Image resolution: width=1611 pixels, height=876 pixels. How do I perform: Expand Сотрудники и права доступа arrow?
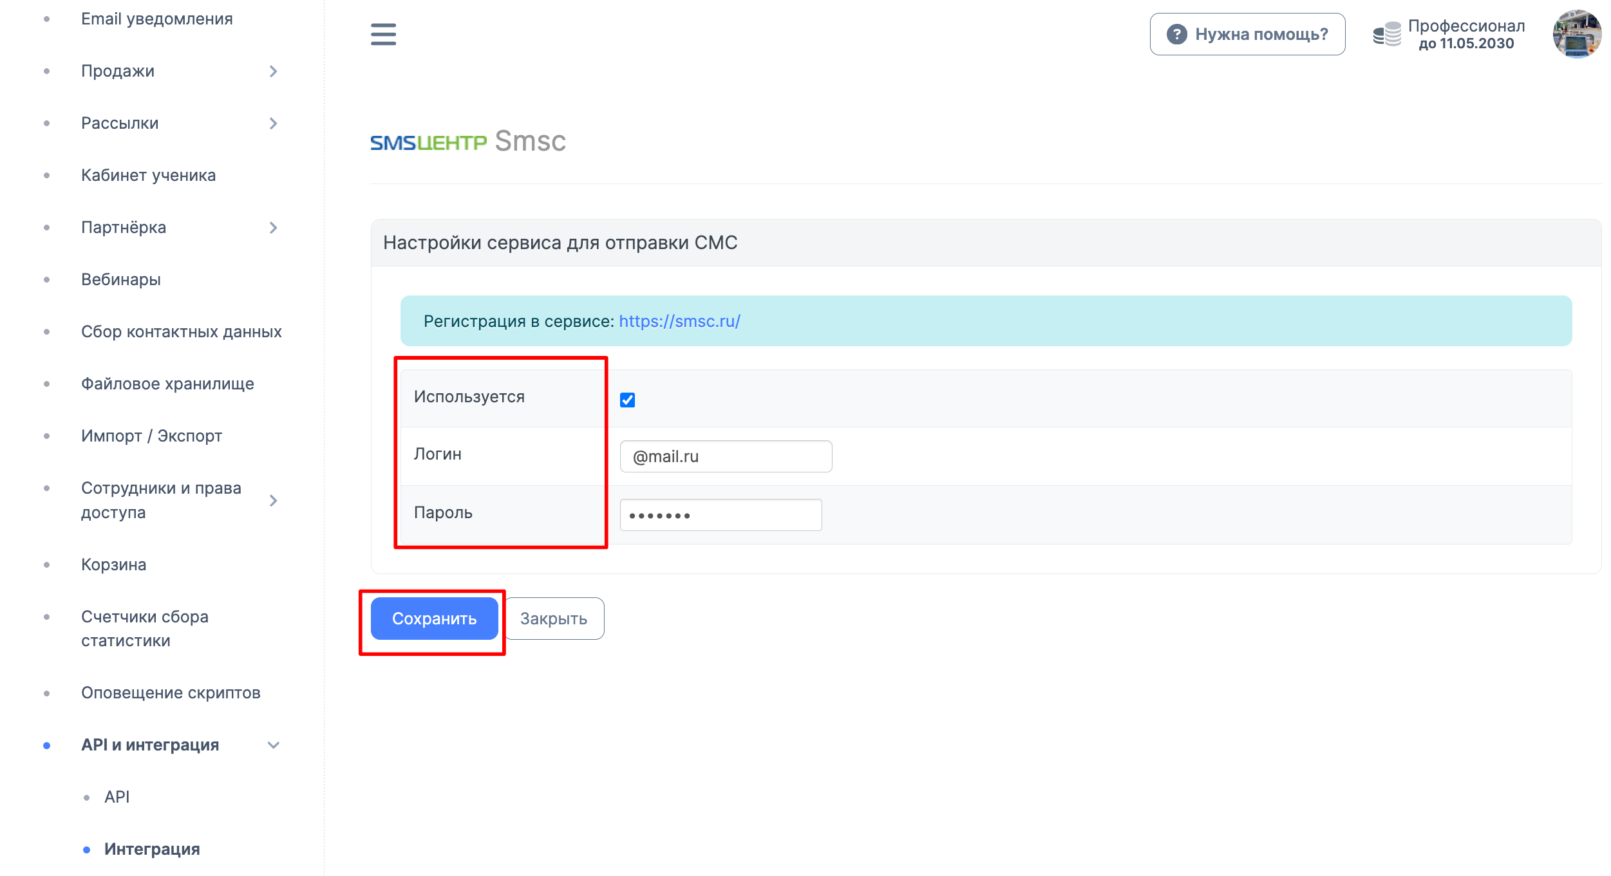273,501
